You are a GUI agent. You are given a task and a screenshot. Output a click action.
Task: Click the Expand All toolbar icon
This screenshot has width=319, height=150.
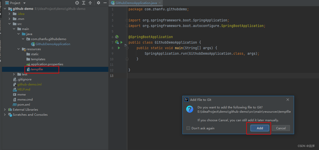point(84,3)
